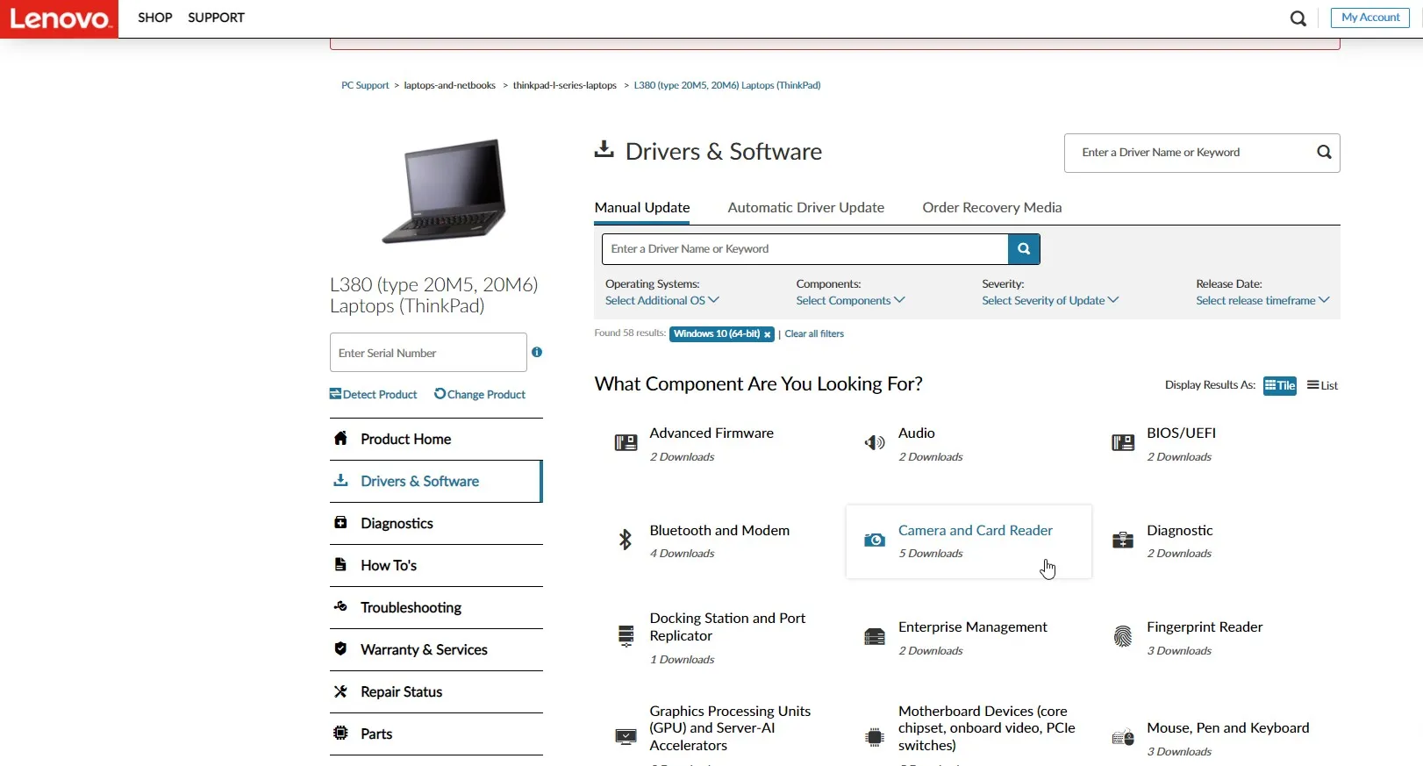Click the Docking Station icon
This screenshot has width=1423, height=766.
pos(626,636)
